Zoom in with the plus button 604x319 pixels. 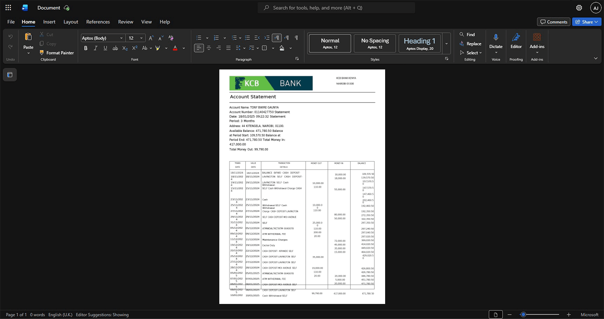[569, 315]
